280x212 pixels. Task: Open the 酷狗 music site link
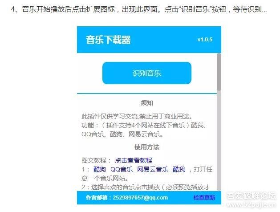[100, 169]
